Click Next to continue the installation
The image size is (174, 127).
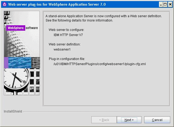pos(129,120)
